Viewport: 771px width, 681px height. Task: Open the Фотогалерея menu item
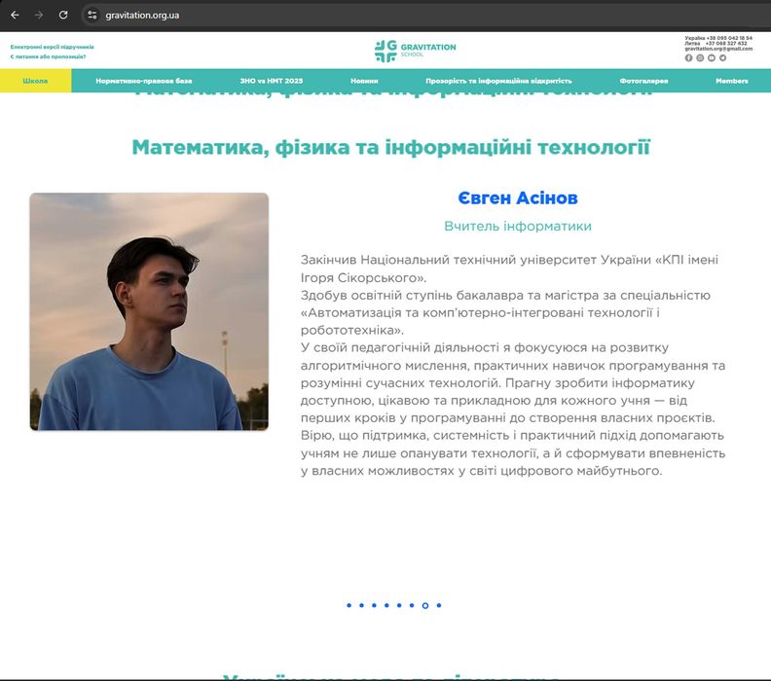pos(643,81)
